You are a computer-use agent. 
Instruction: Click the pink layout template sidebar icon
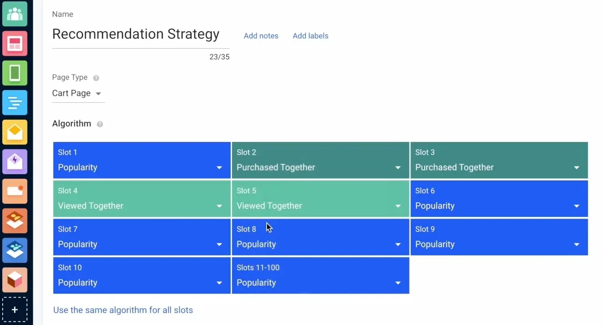[x=15, y=43]
